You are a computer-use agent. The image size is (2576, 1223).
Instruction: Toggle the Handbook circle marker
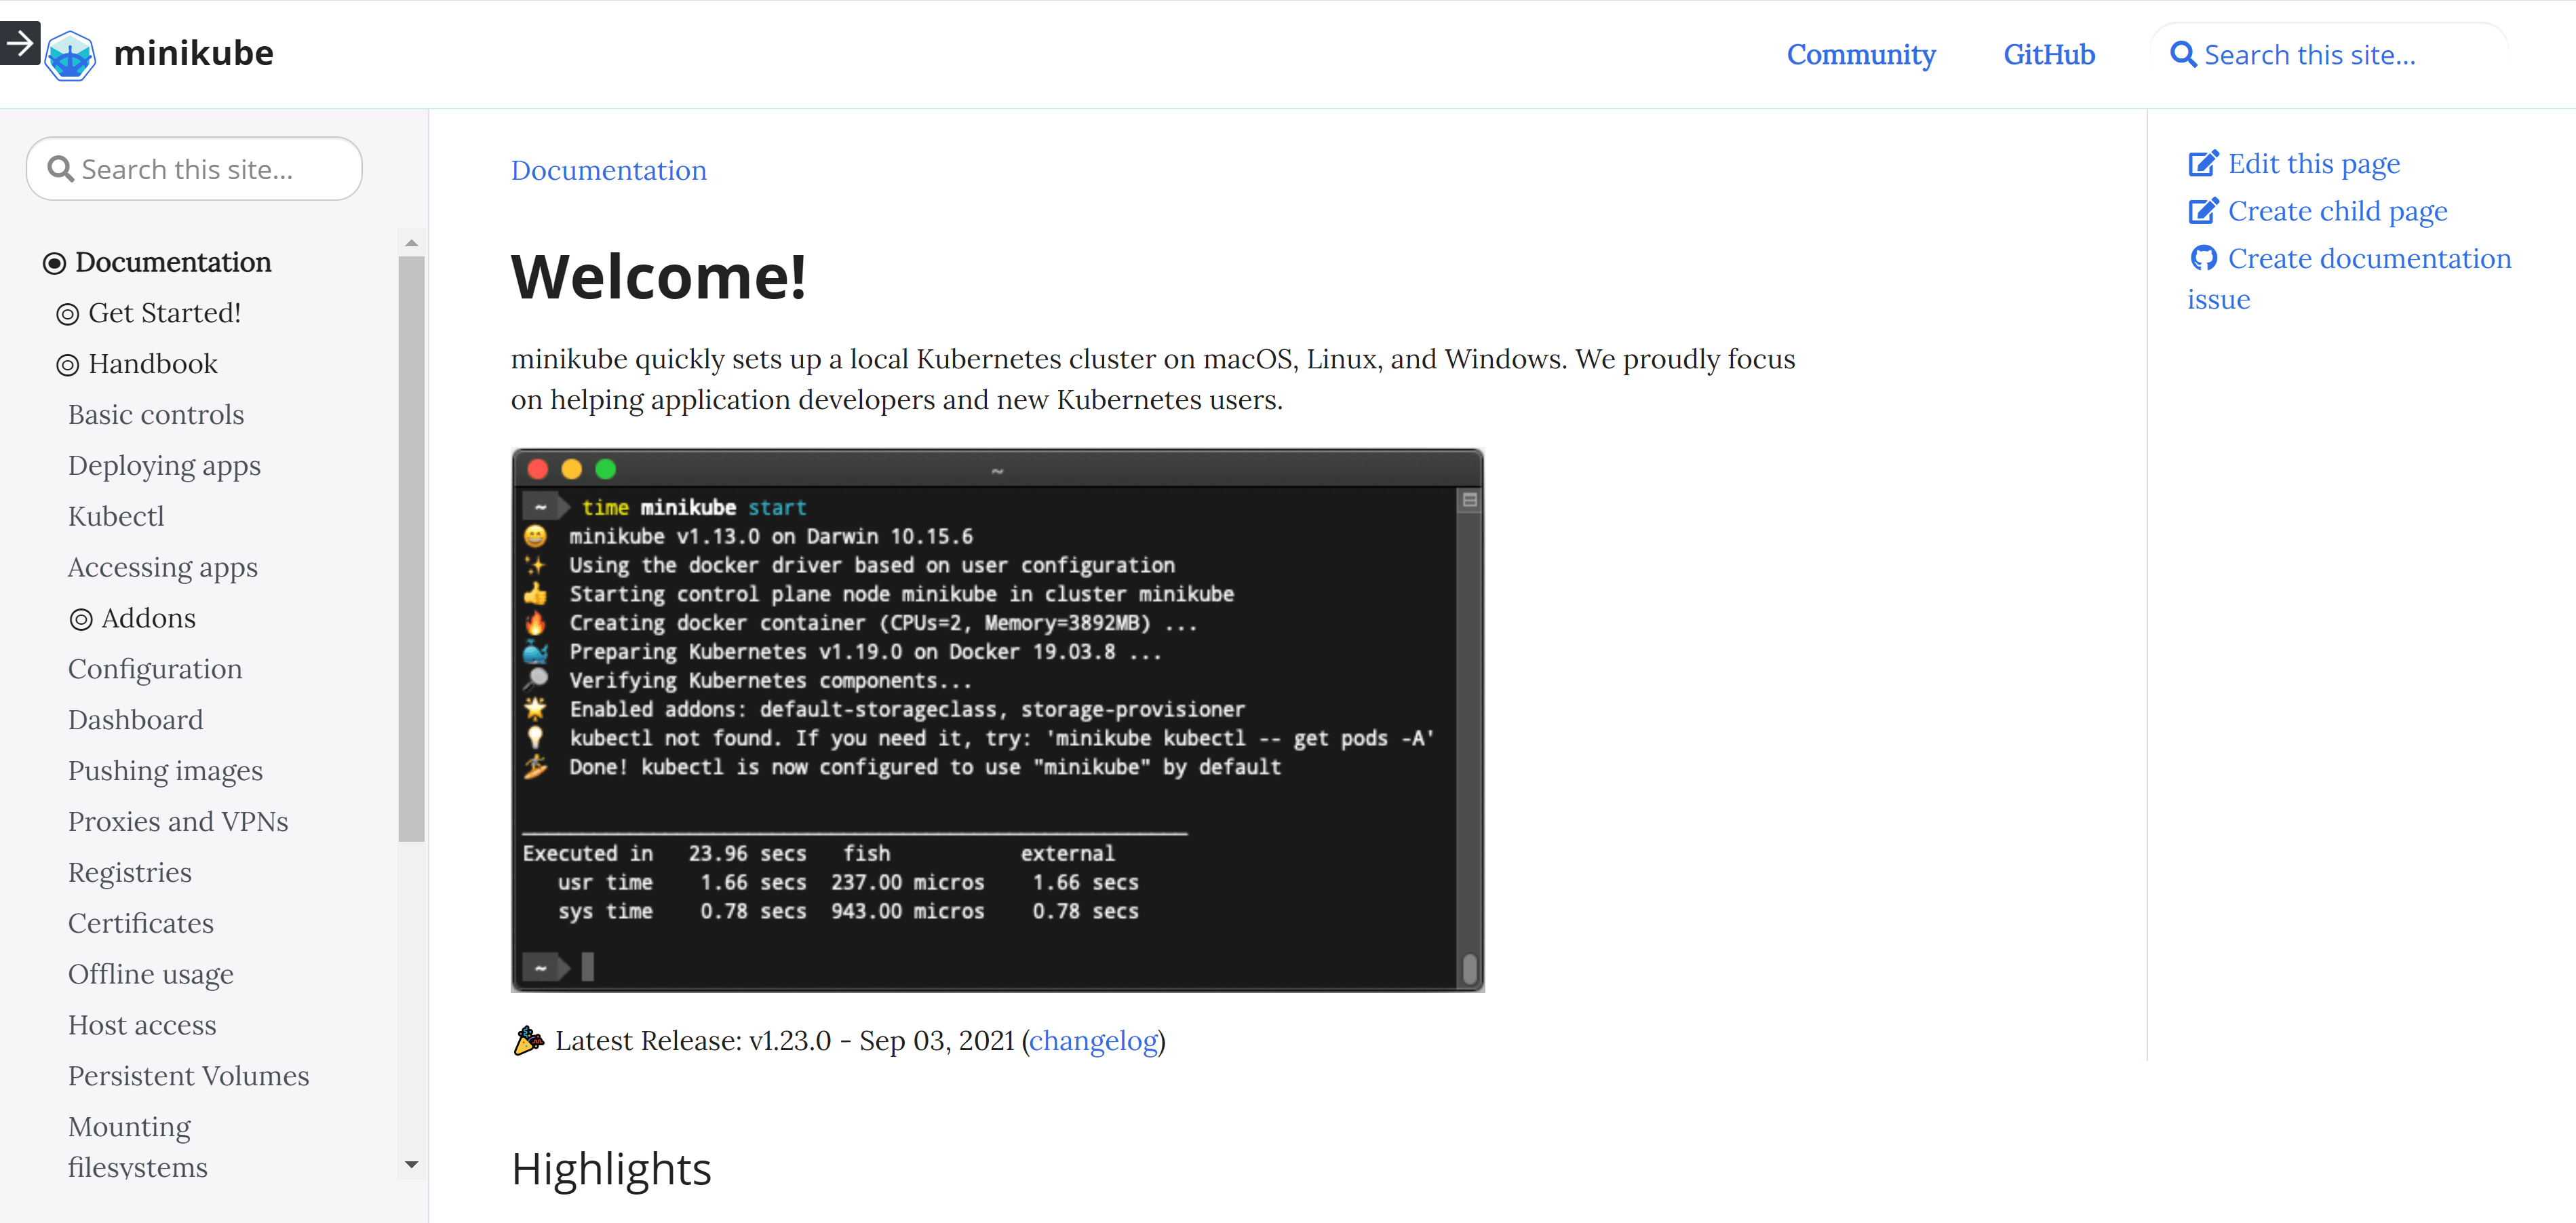[67, 365]
